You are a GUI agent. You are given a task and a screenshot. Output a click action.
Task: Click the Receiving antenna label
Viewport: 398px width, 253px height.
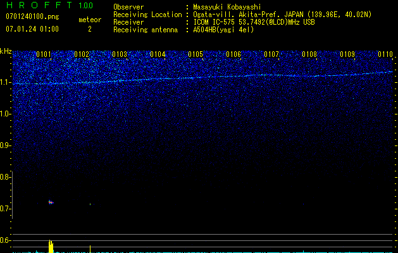click(x=146, y=30)
